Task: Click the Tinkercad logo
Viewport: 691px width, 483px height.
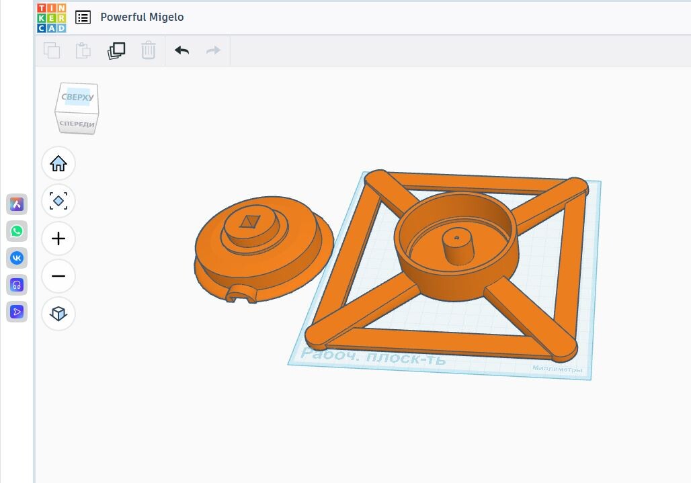Action: [52, 18]
